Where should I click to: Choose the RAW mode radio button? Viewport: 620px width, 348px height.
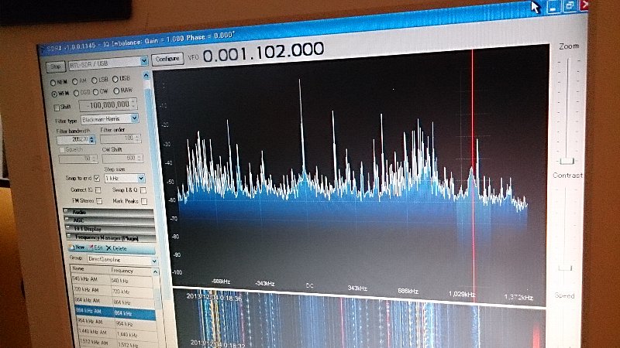(x=116, y=90)
